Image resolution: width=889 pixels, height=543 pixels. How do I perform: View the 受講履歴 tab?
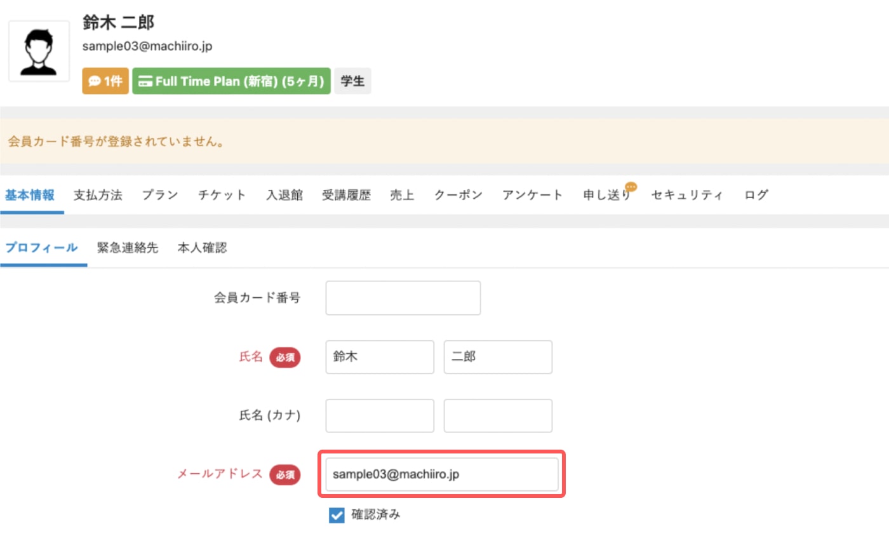(x=346, y=195)
